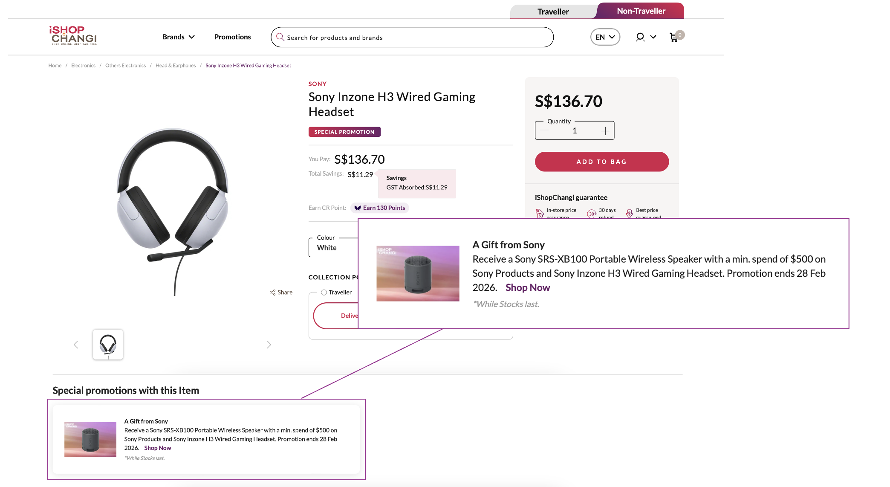This screenshot has width=890, height=487.
Task: Open the Promotions menu item
Action: click(x=232, y=37)
